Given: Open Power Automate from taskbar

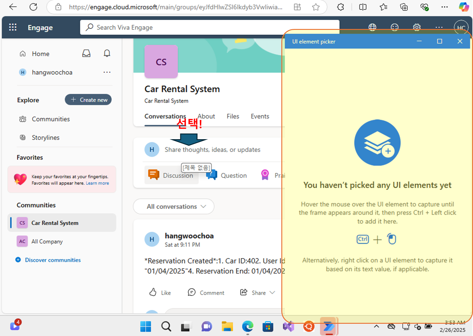Looking at the screenshot, I should pos(329,326).
